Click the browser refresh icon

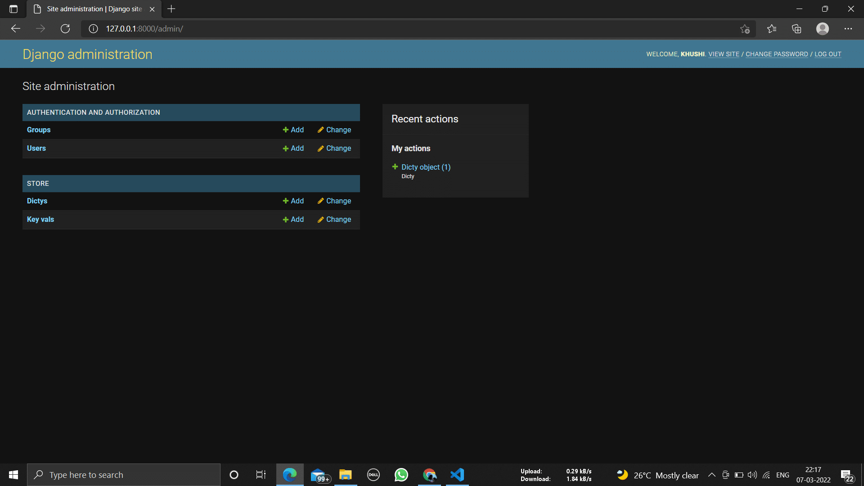click(x=65, y=29)
